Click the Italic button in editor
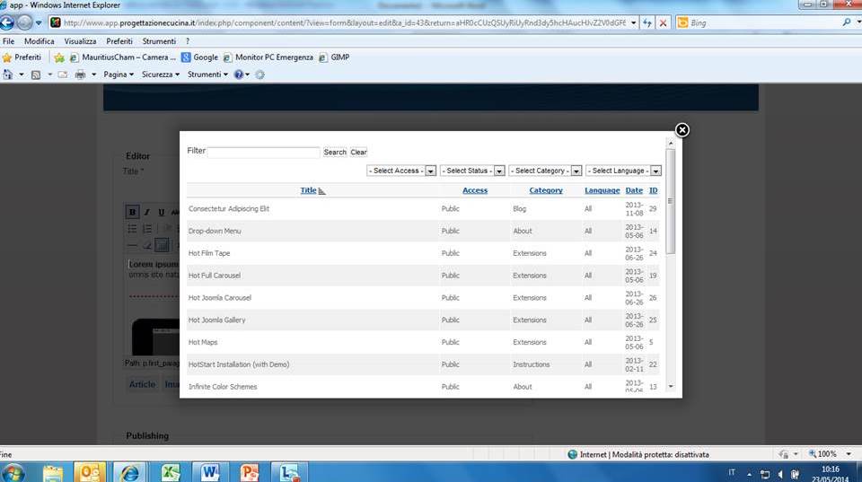 point(146,212)
